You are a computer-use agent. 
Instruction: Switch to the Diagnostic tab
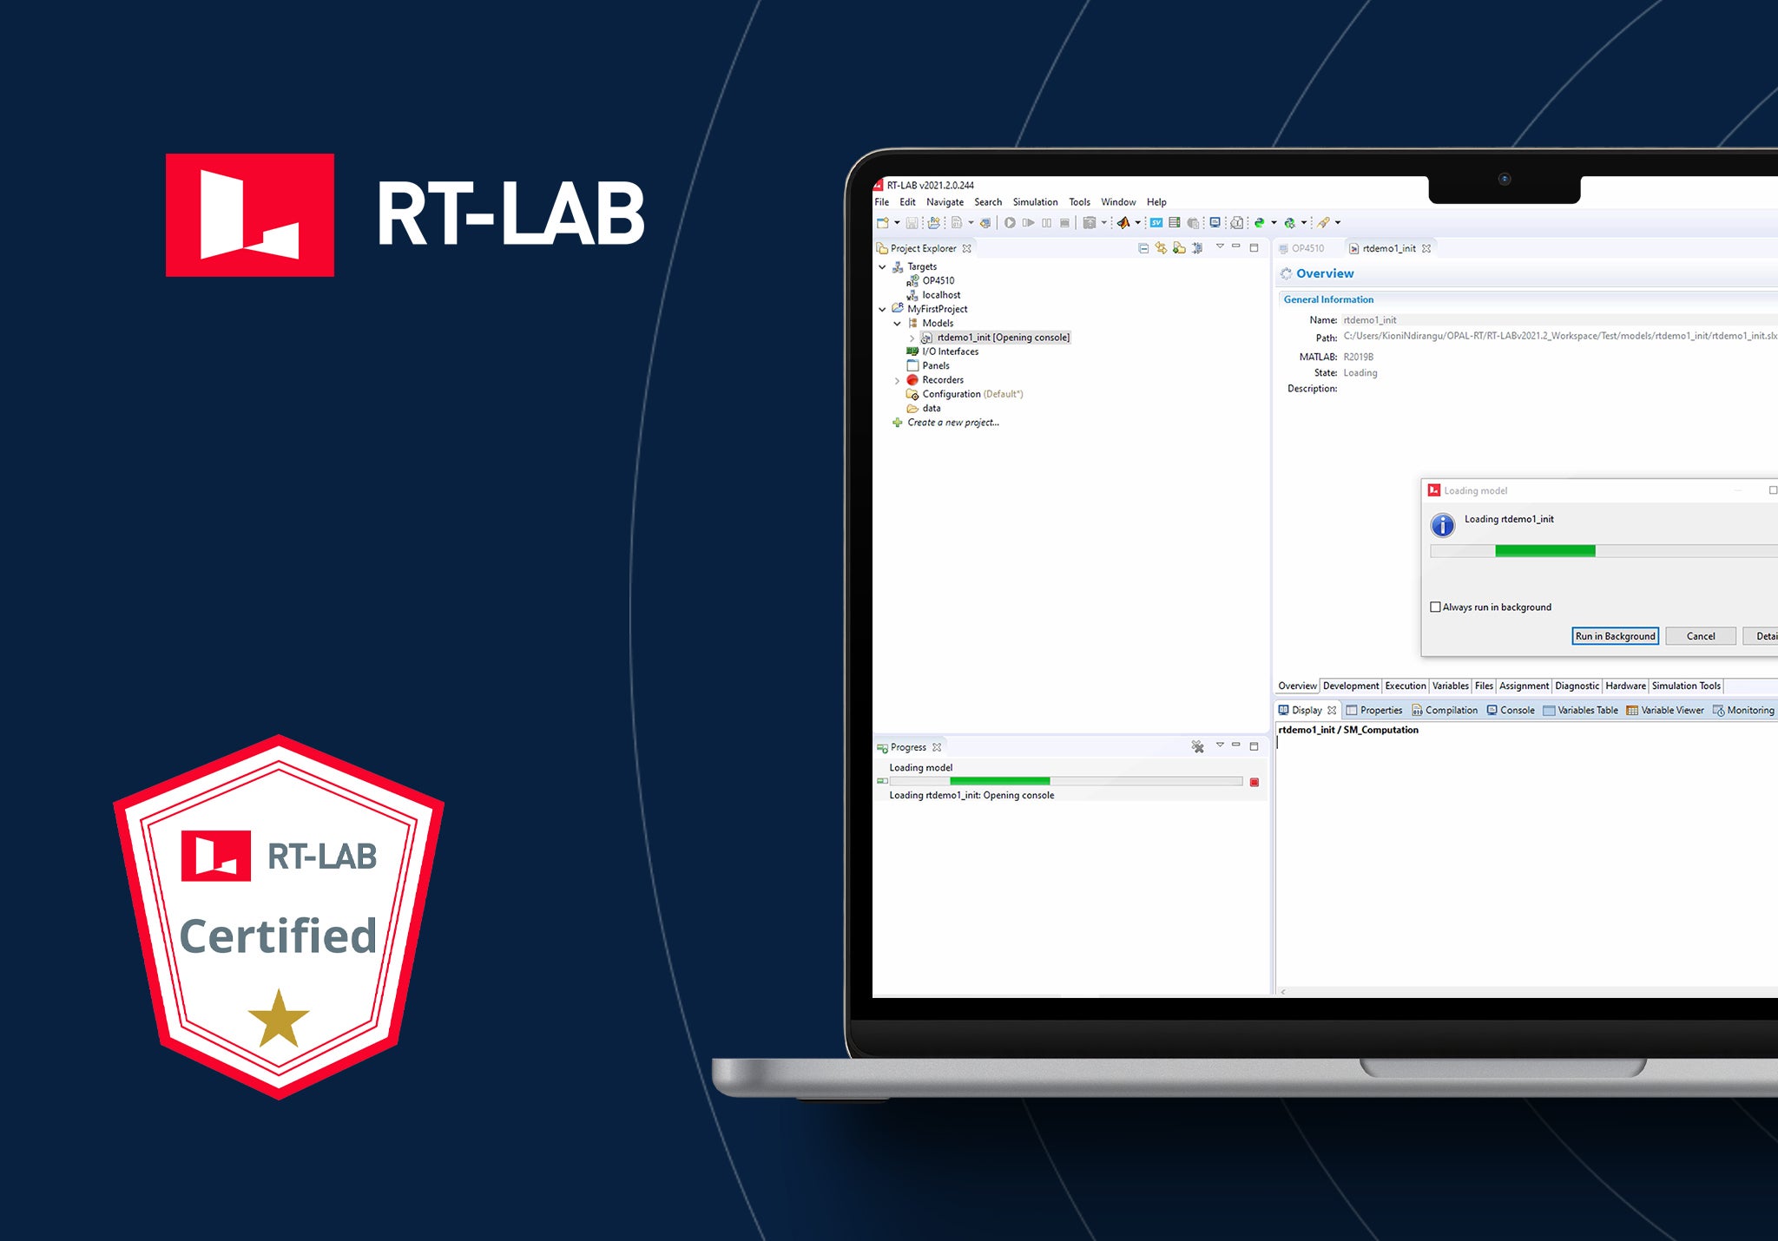[1577, 686]
